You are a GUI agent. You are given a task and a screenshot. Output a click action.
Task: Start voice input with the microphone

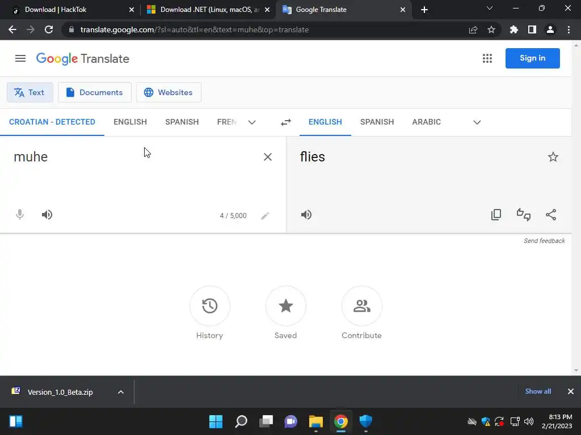20,215
